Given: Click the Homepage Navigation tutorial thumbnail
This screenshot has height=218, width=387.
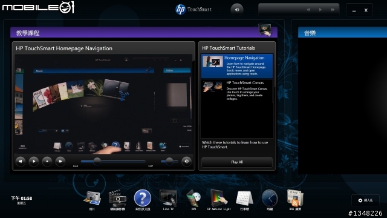Looking at the screenshot, I should pyautogui.click(x=213, y=61).
